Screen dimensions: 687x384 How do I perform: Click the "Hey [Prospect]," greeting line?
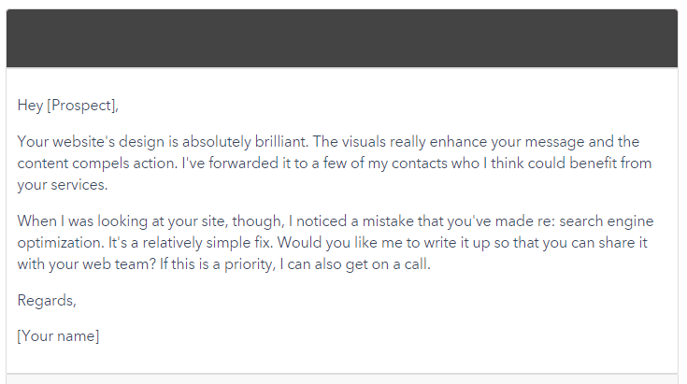click(x=68, y=106)
